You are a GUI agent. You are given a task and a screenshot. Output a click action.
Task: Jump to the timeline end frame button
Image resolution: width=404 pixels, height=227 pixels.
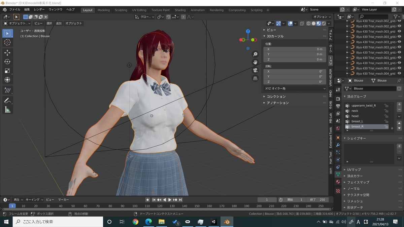coord(181,200)
